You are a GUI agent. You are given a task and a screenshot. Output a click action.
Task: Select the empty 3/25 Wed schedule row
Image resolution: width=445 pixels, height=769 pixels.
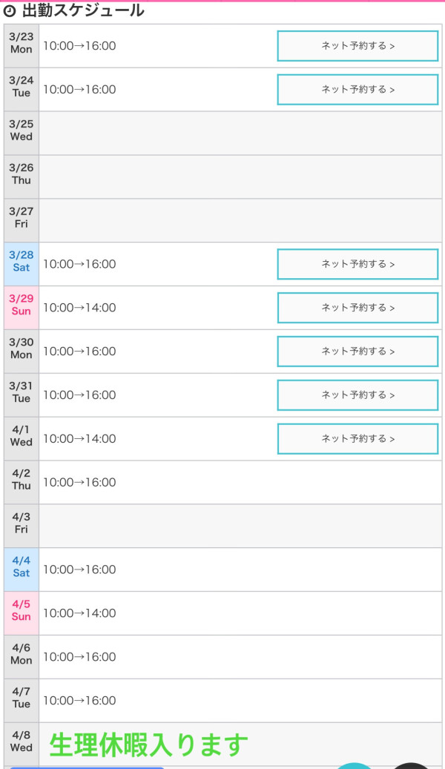coord(240,133)
